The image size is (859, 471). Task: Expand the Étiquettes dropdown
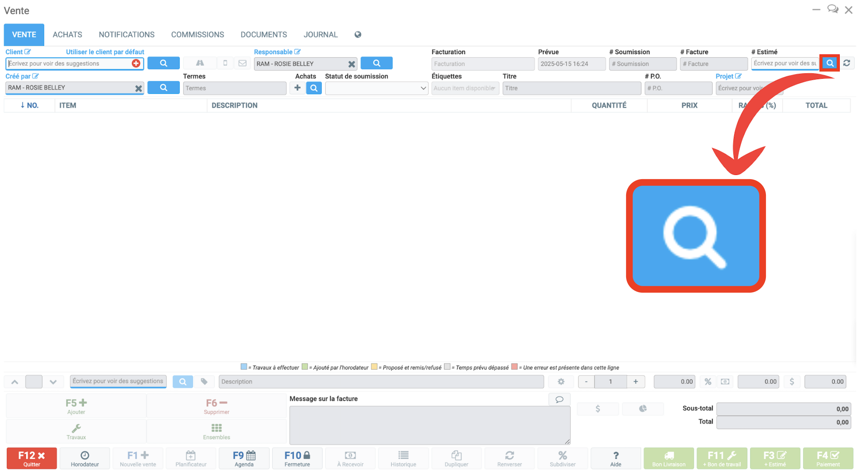(x=465, y=88)
